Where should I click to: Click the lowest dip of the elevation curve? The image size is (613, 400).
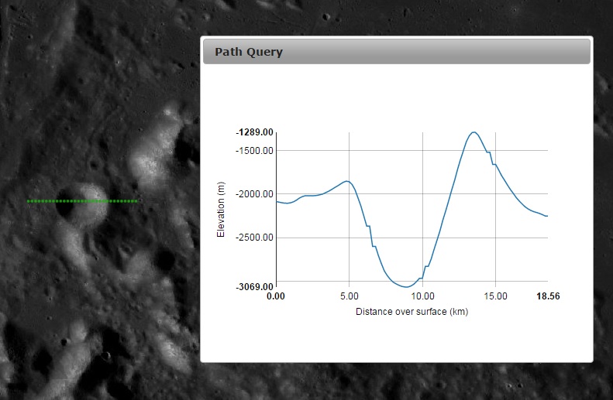click(406, 286)
